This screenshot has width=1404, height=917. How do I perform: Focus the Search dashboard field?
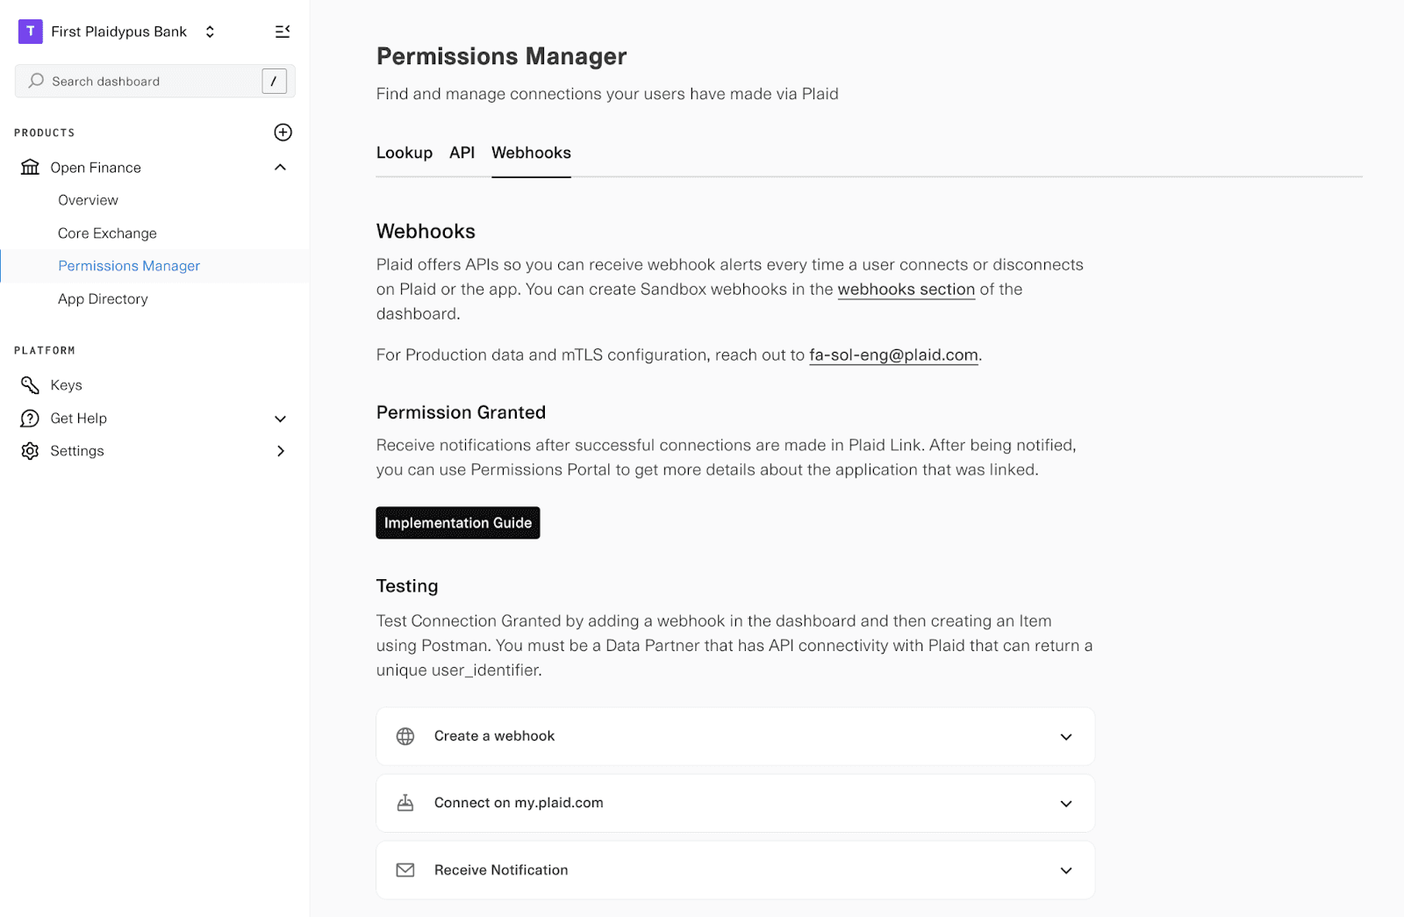pyautogui.click(x=155, y=82)
